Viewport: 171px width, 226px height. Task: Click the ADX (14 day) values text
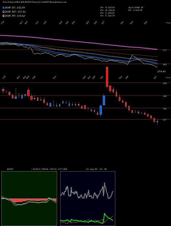[96, 169]
